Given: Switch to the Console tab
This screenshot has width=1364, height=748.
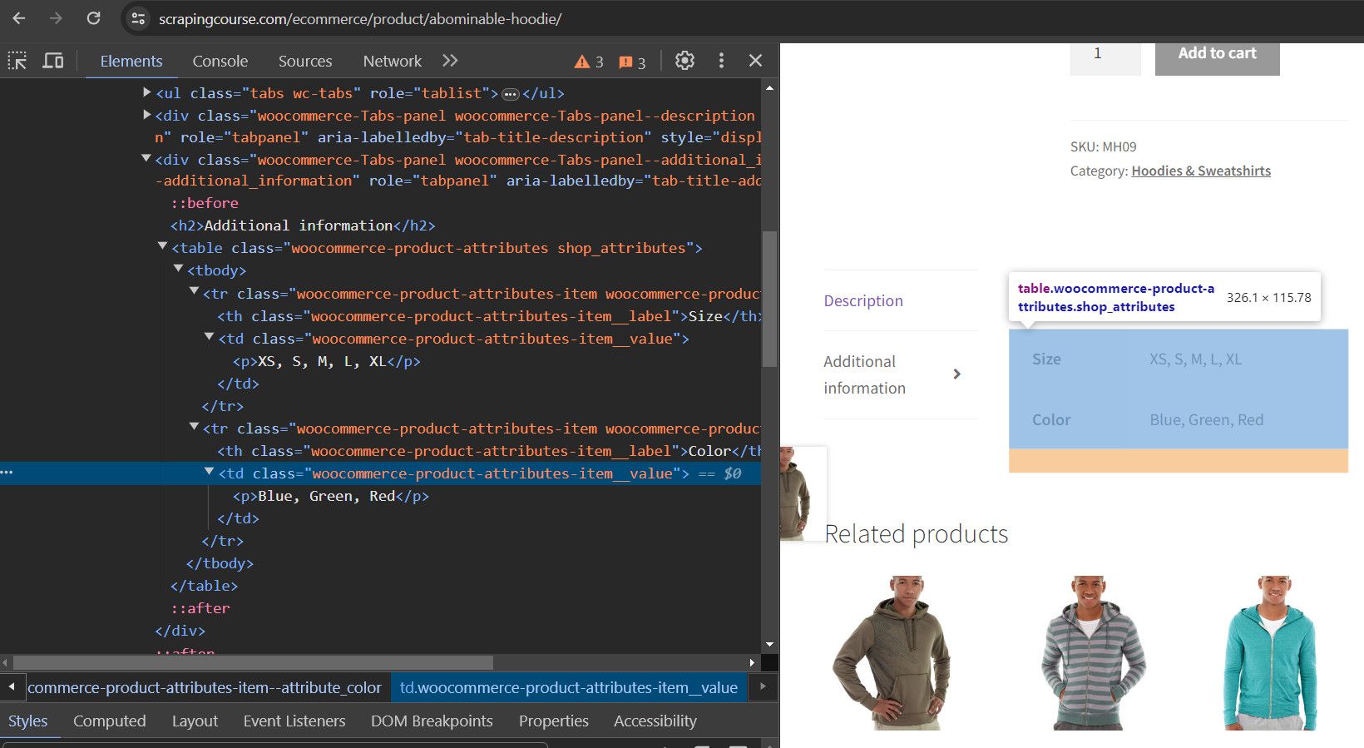Looking at the screenshot, I should coord(220,61).
